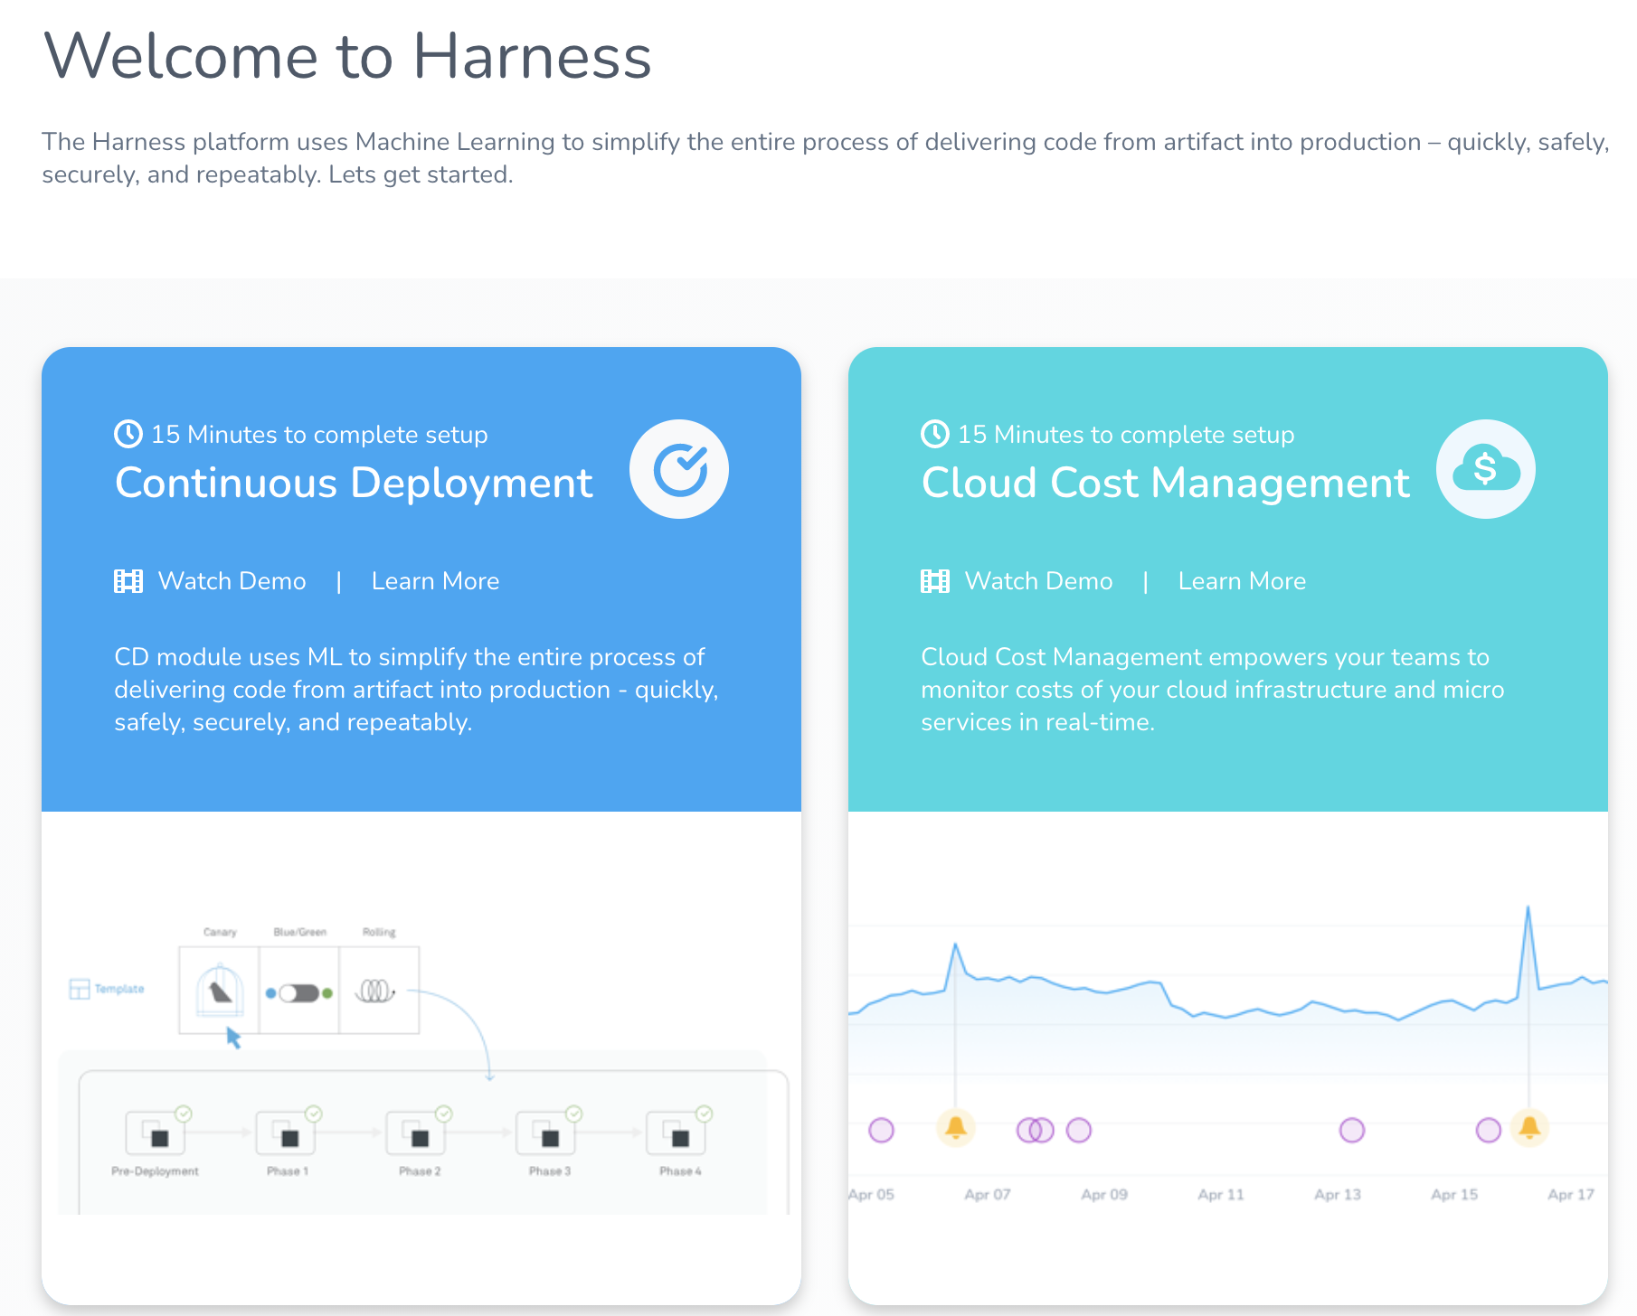The width and height of the screenshot is (1637, 1316).
Task: Select the Canary birdcage deployment icon
Action: 220,991
